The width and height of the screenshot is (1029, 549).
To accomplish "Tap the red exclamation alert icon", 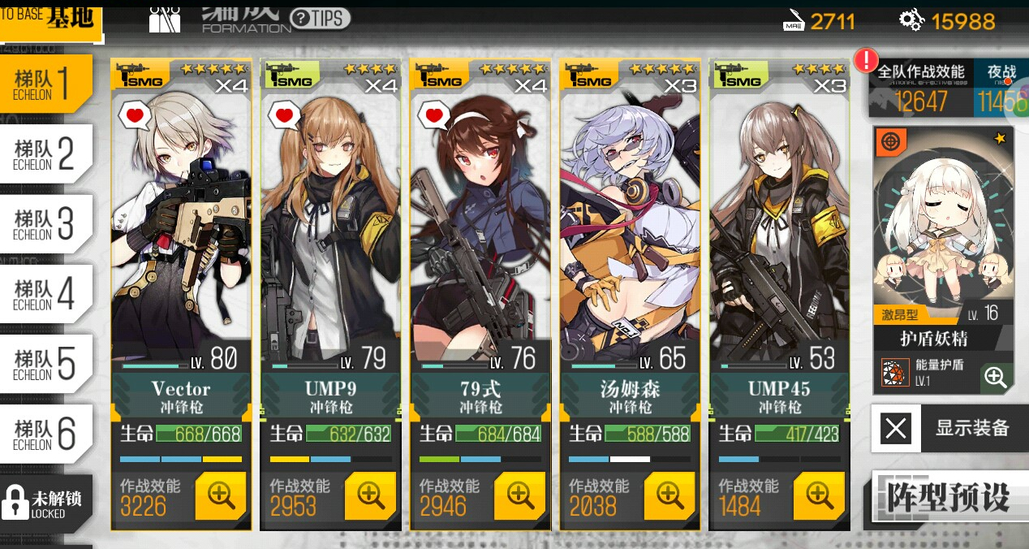I will pyautogui.click(x=867, y=59).
